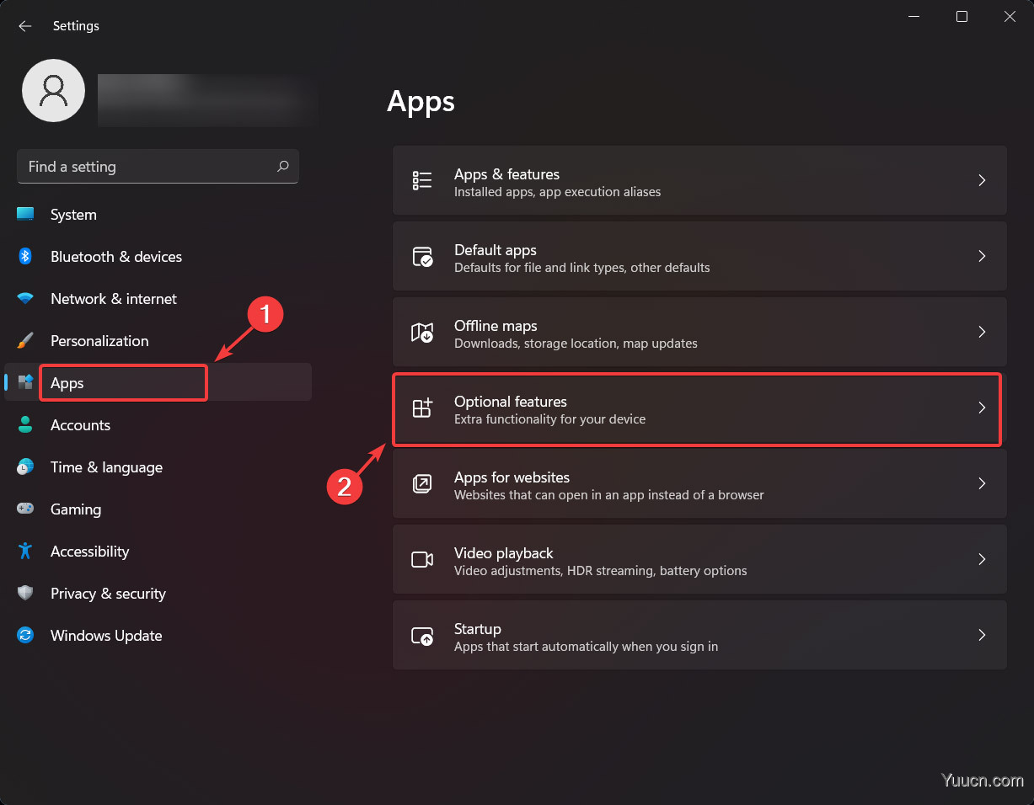Click the Apps sidebar icon
Image resolution: width=1034 pixels, height=805 pixels.
pos(25,382)
